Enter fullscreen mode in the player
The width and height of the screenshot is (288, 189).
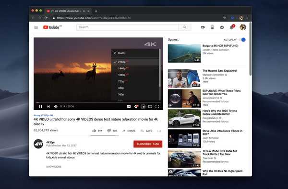[157, 106]
